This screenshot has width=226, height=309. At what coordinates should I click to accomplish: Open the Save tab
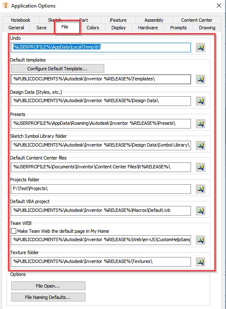(41, 28)
